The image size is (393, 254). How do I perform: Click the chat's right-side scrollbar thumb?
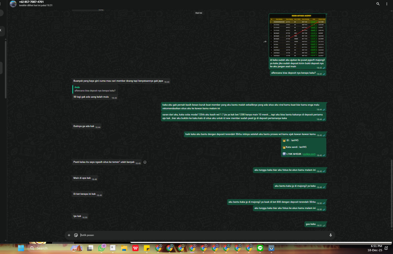392,193
